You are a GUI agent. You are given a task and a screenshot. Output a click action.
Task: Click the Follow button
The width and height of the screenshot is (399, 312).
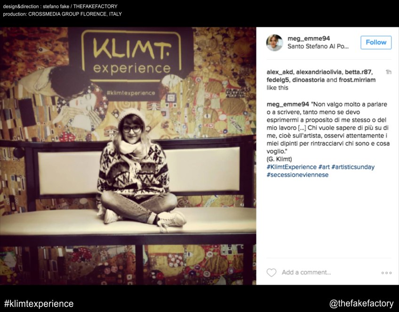pyautogui.click(x=376, y=42)
